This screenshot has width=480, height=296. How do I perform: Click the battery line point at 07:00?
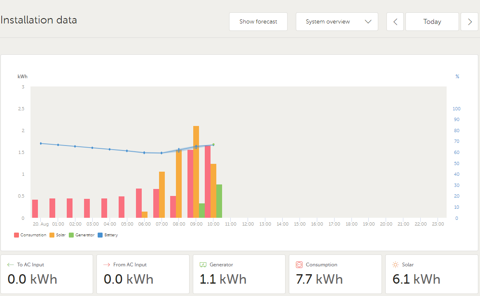coord(162,153)
